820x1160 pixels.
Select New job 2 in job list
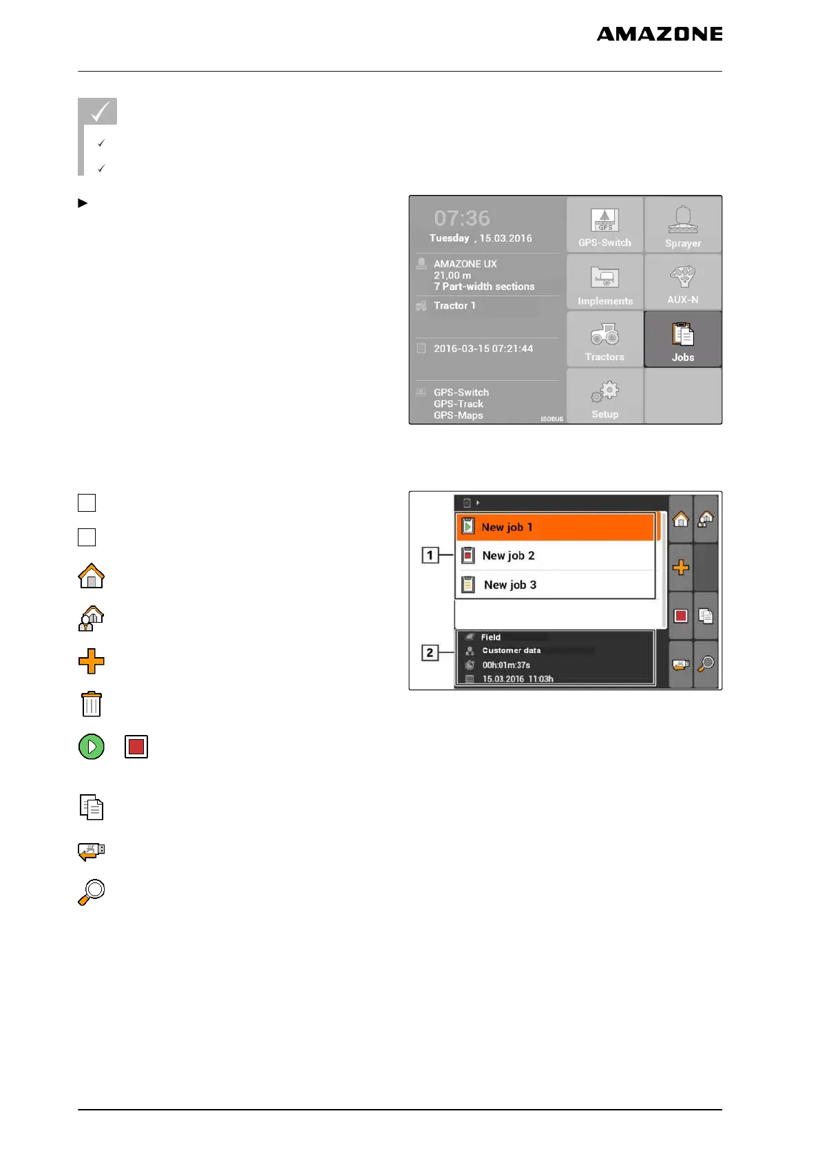coord(555,556)
